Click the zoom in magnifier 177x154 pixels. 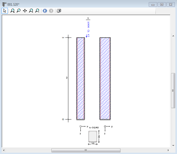click(31, 11)
